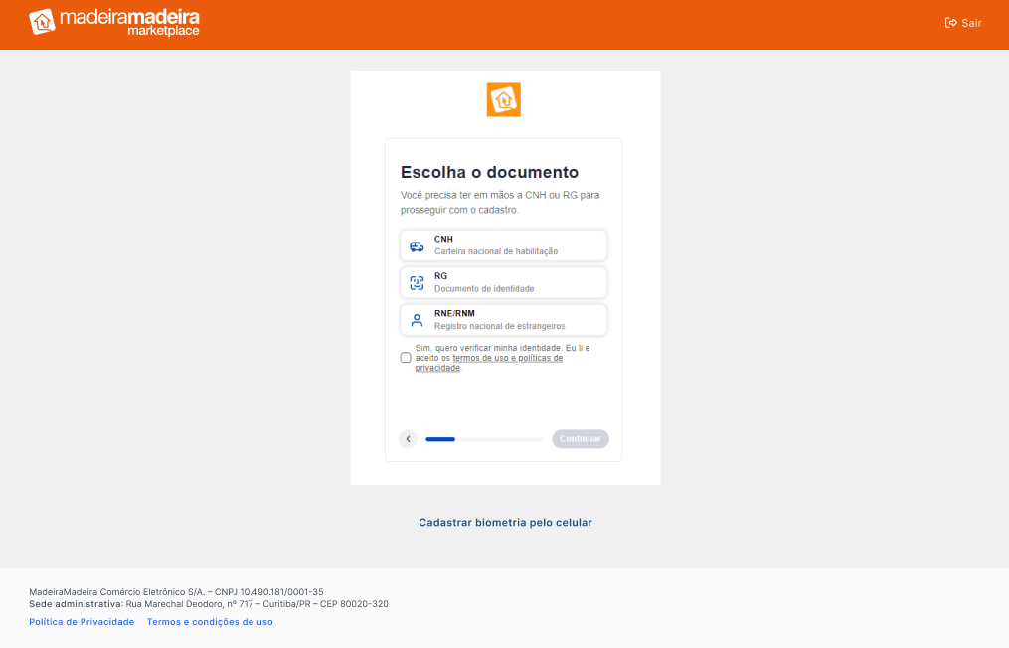Click the Sair logout arrow icon

[x=950, y=23]
